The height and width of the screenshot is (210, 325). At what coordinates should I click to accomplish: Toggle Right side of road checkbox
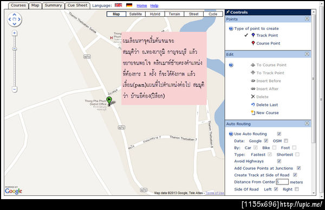(x=297, y=189)
